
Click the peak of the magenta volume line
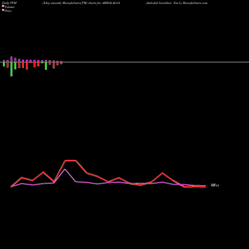(x=65, y=169)
